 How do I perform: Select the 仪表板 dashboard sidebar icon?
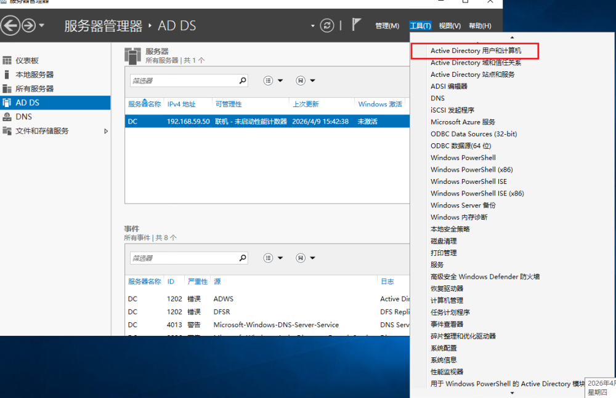pyautogui.click(x=7, y=60)
